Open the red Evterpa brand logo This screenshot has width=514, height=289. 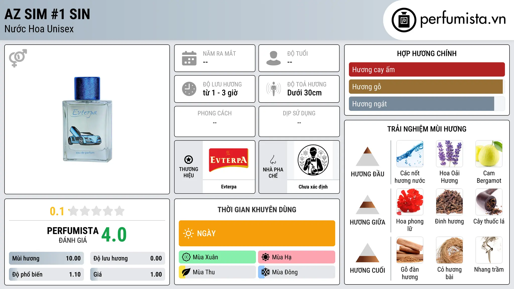229,160
